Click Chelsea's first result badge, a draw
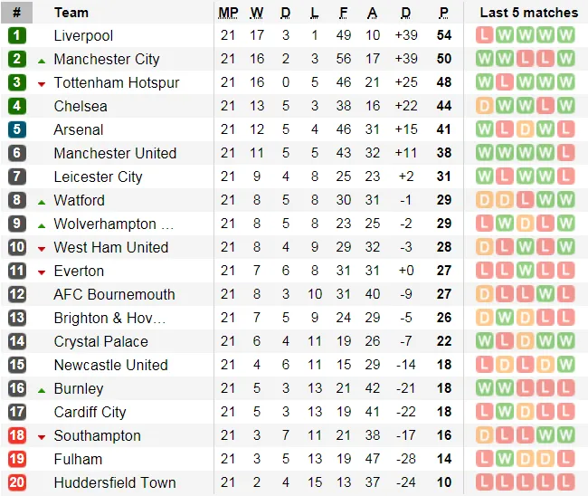 click(x=484, y=106)
